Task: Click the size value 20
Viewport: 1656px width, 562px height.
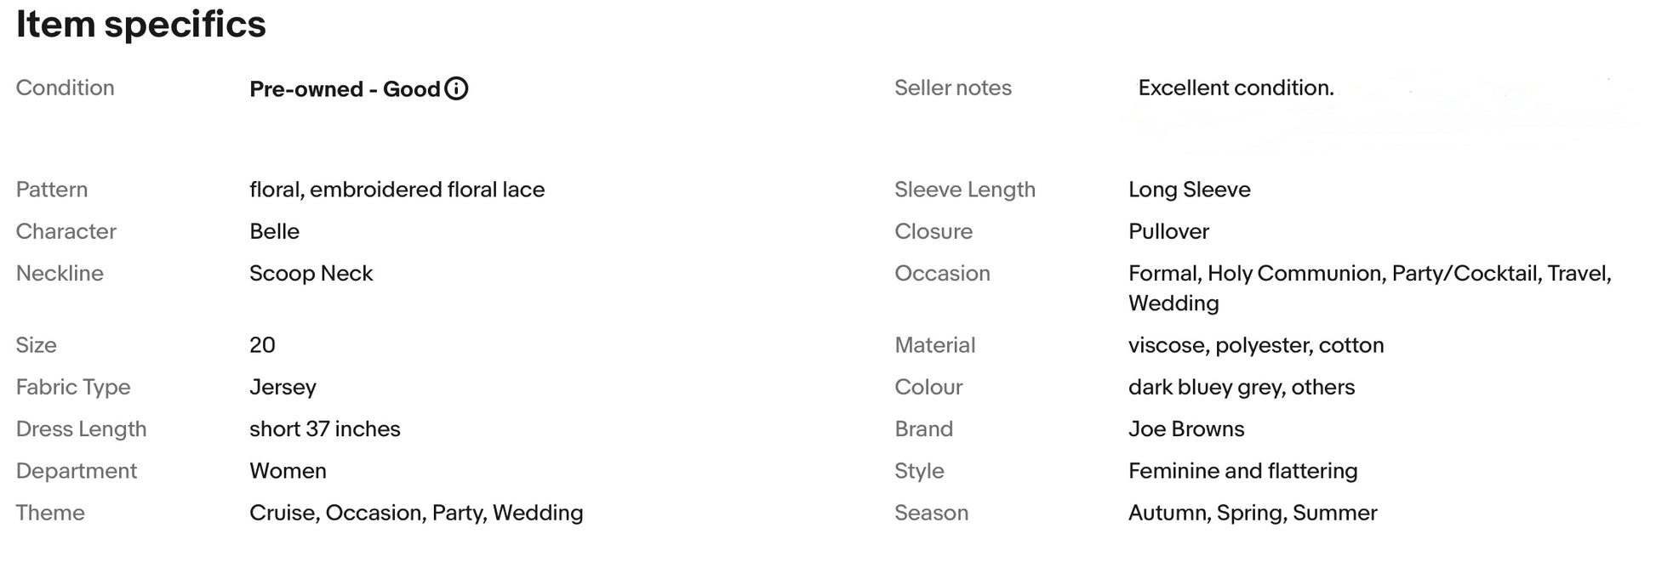Action: point(262,345)
